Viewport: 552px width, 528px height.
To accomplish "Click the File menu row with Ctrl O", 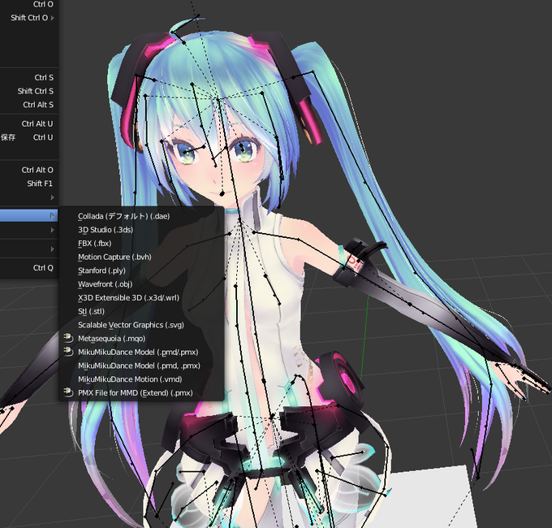I will point(29,4).
